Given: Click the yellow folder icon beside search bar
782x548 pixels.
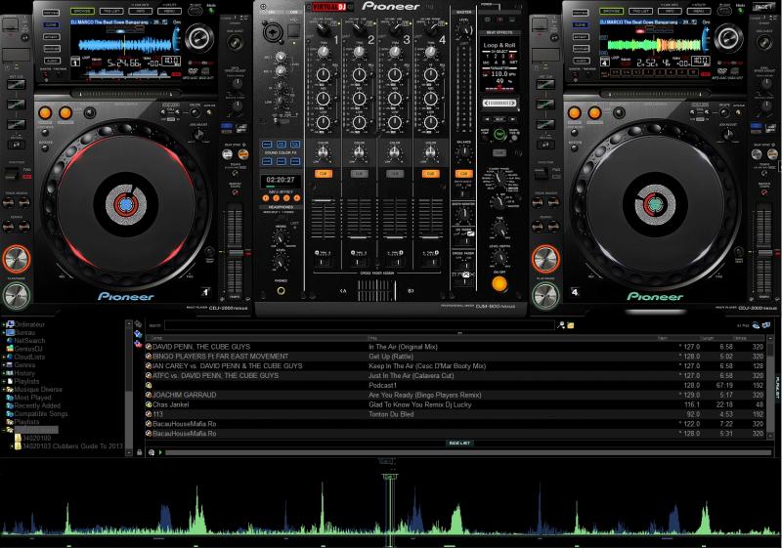Looking at the screenshot, I should pyautogui.click(x=571, y=325).
